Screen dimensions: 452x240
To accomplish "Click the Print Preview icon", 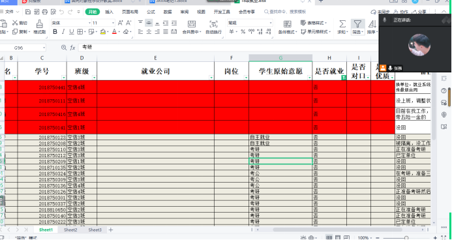I will [53, 12].
